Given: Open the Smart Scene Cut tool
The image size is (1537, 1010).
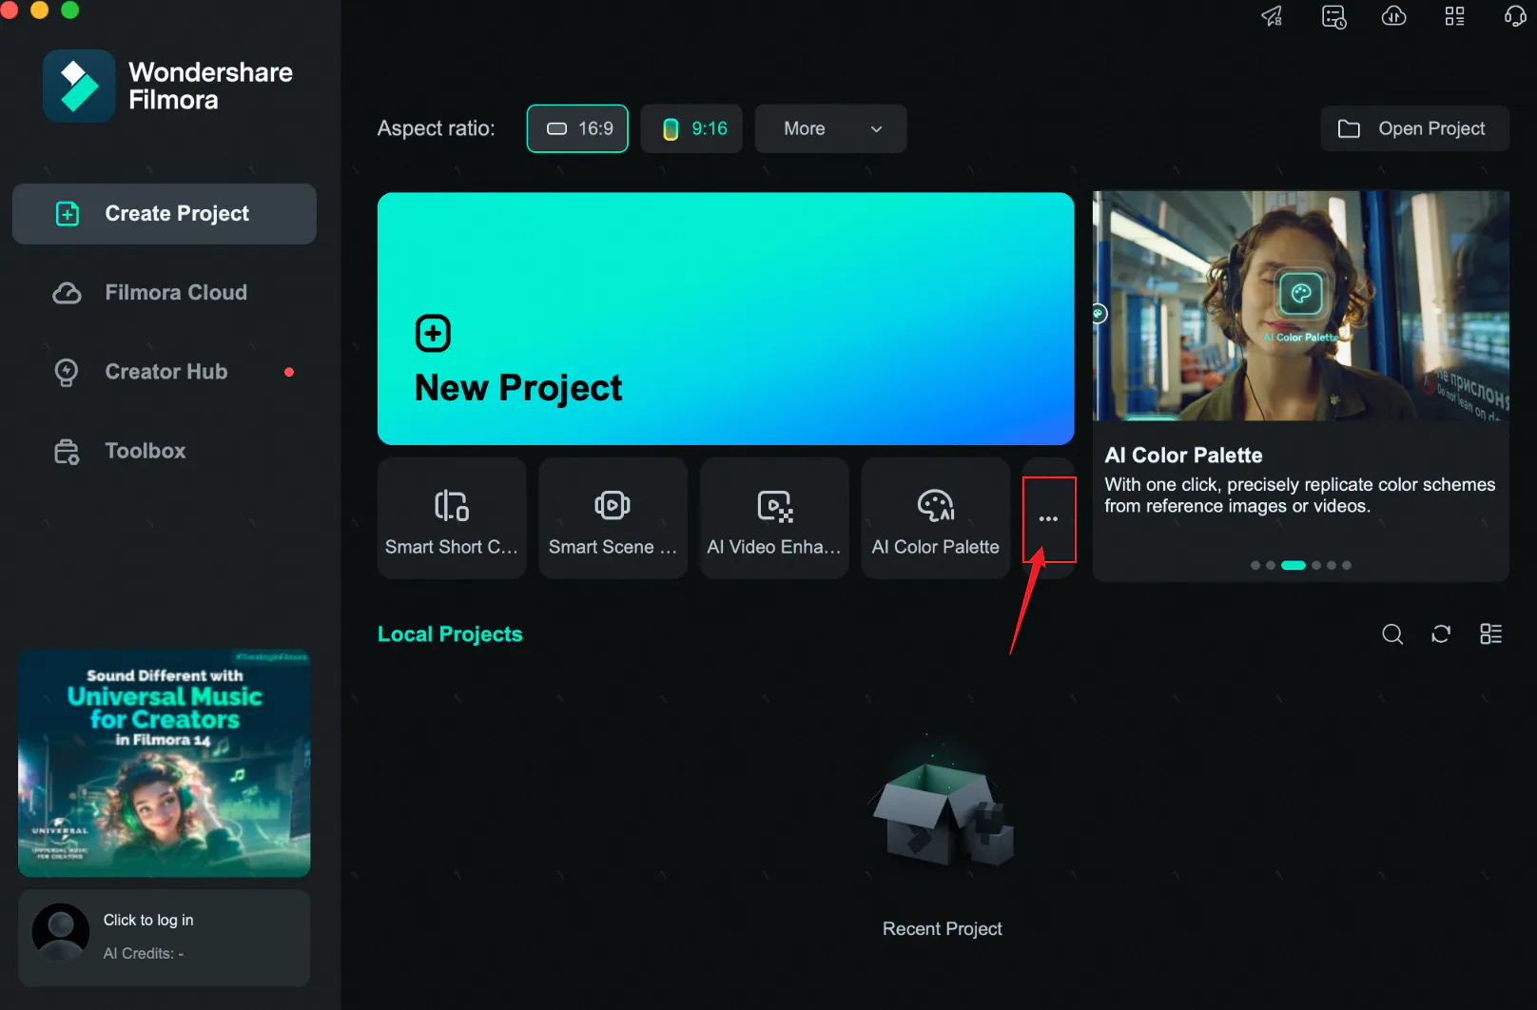Looking at the screenshot, I should point(613,518).
